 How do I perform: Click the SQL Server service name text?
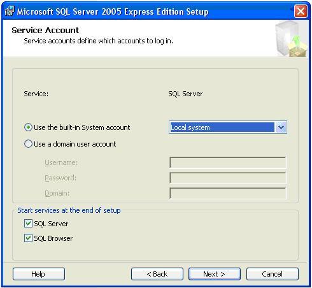pyautogui.click(x=185, y=94)
